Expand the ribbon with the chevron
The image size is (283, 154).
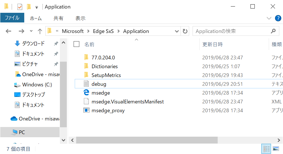(269, 18)
